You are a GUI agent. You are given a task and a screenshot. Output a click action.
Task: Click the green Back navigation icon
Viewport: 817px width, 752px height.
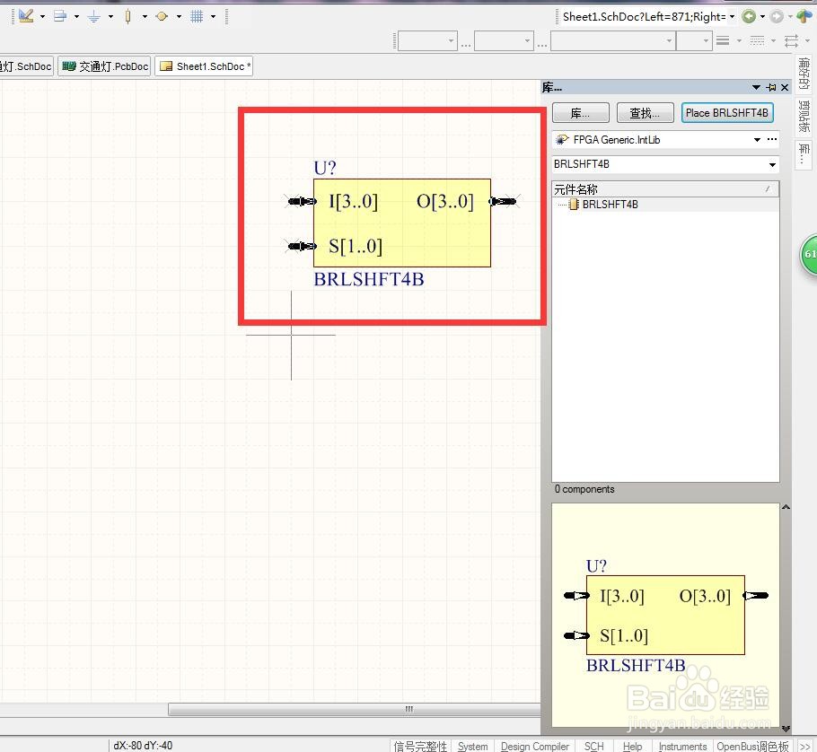click(749, 17)
